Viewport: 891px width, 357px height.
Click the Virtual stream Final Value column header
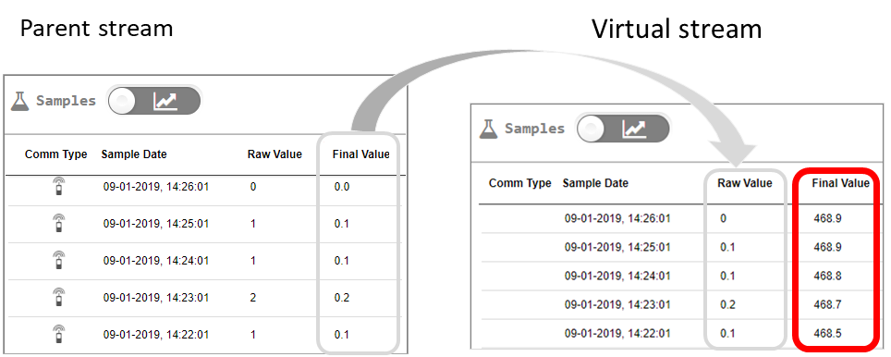pyautogui.click(x=840, y=183)
